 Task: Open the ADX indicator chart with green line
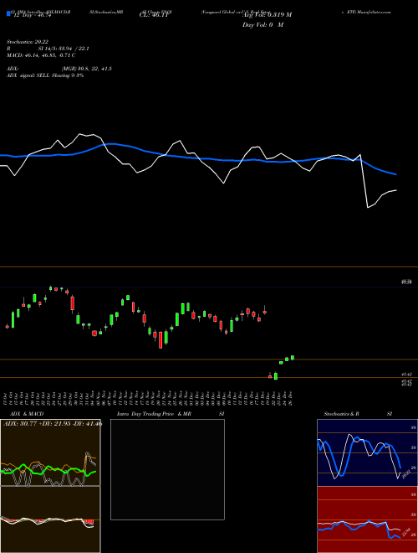[50, 452]
